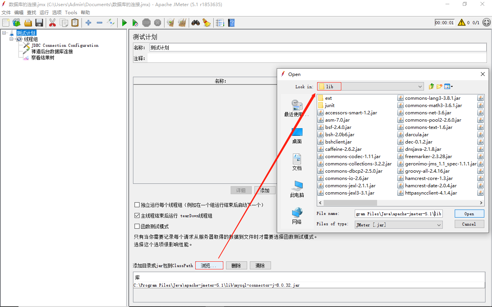Open the Templates toolbar icon
This screenshot has height=307, width=492.
point(17,23)
